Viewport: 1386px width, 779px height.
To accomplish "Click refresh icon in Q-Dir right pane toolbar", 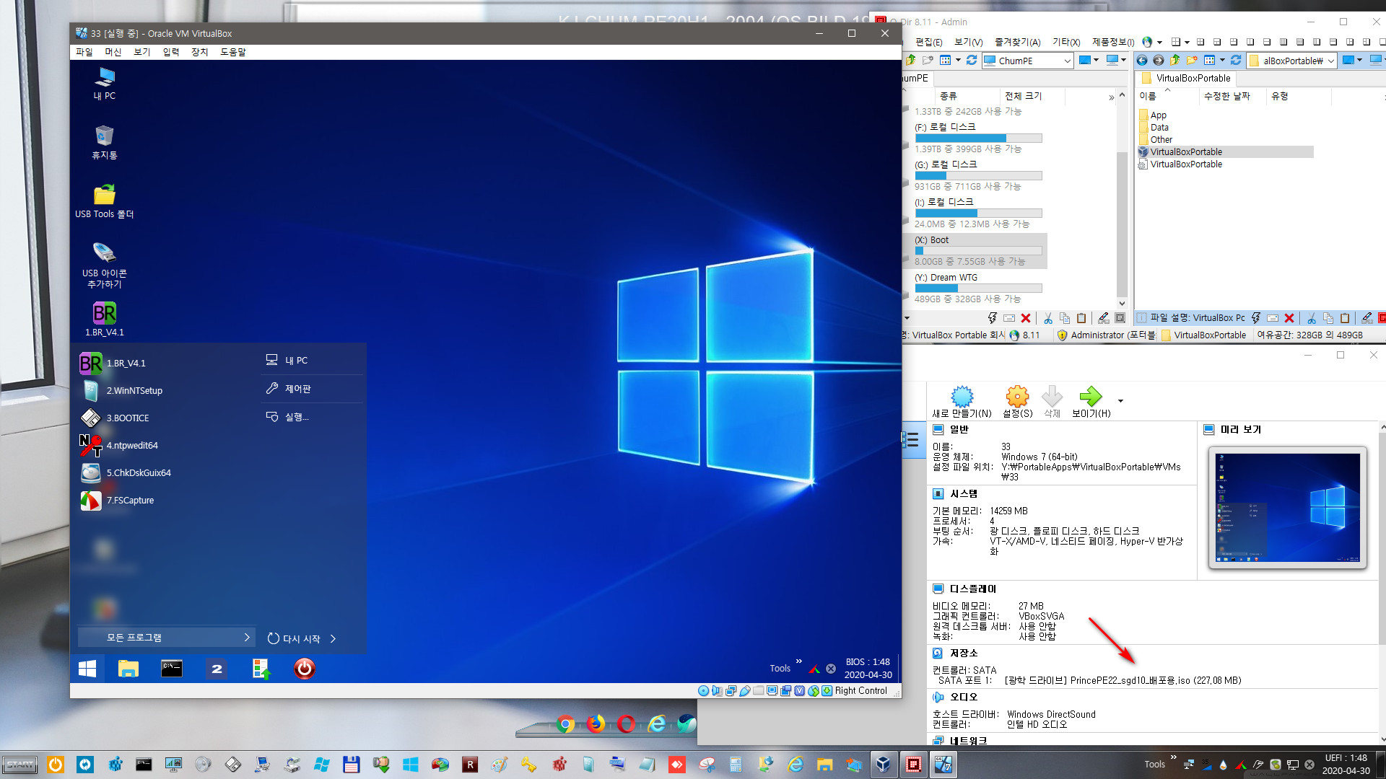I will click(x=1236, y=60).
